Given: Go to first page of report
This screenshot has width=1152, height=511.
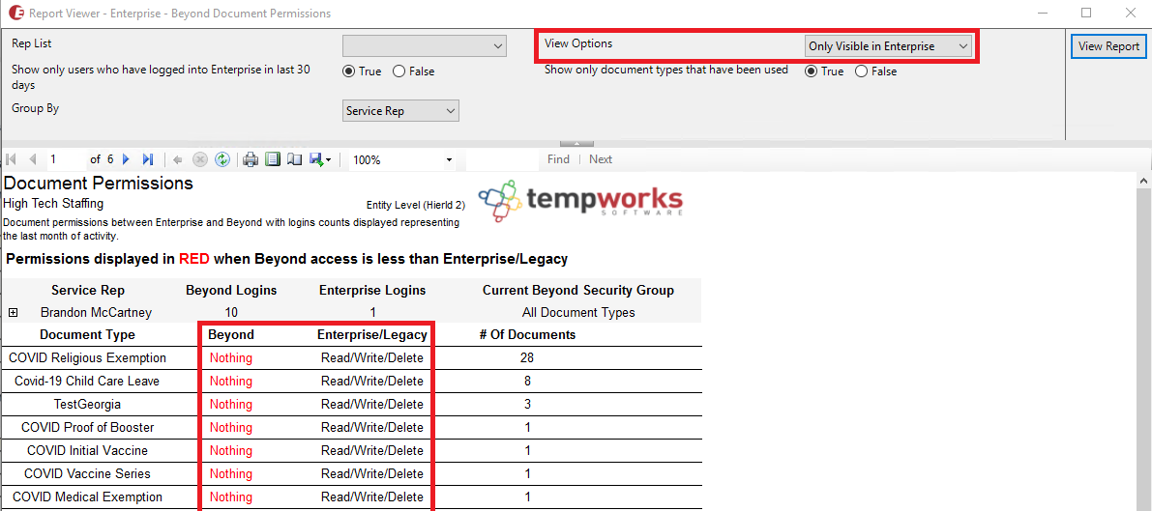Looking at the screenshot, I should (11, 159).
